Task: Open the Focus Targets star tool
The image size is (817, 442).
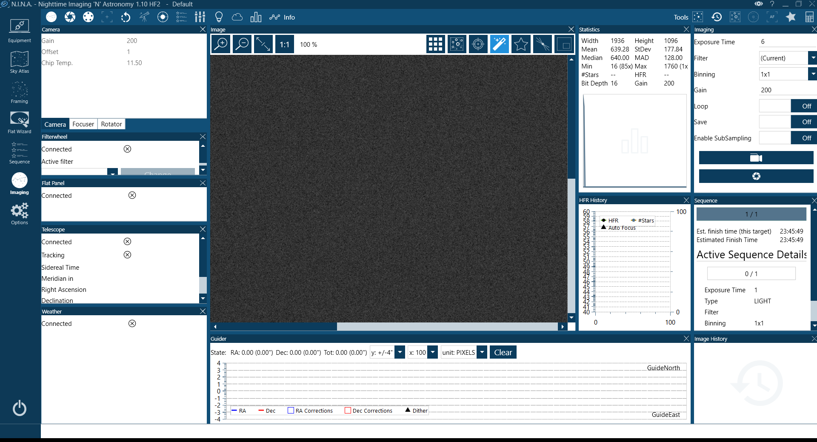Action: pos(791,17)
